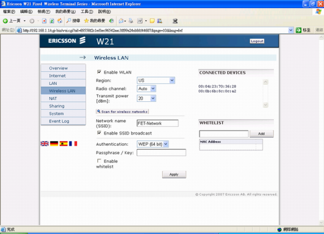Toggle the Enable SSID broadcast checkbox
This screenshot has height=234, width=324.
[x=99, y=133]
